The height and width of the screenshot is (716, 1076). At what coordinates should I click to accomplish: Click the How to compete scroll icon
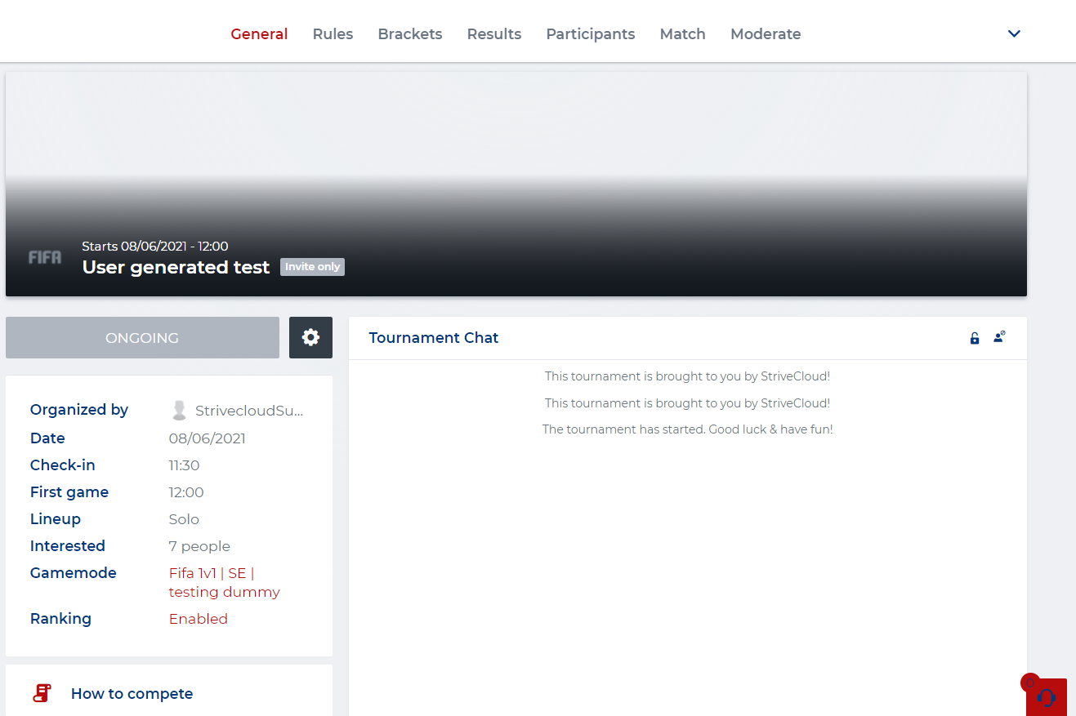(x=42, y=693)
